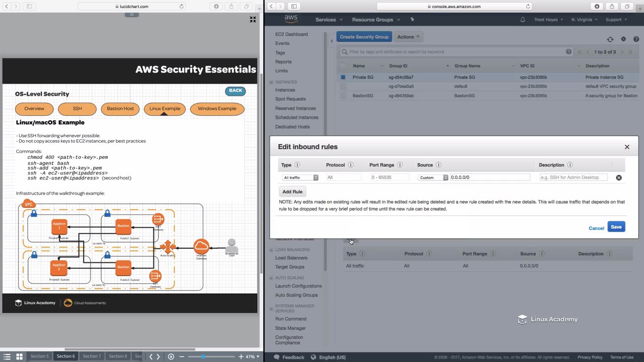Screen dimensions: 644x362
Task: Click the info icon next to Source in dialog
Action: [x=439, y=165]
